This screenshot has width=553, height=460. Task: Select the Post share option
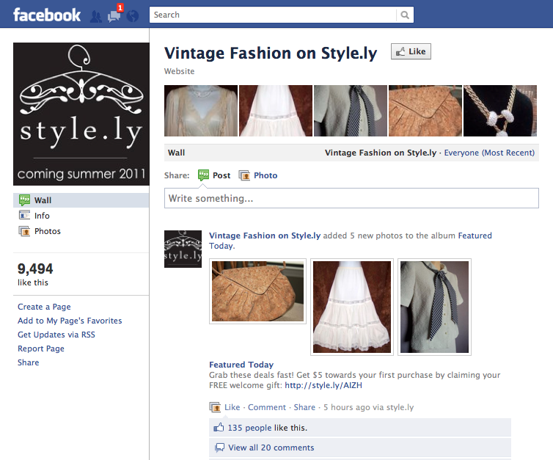pos(214,175)
